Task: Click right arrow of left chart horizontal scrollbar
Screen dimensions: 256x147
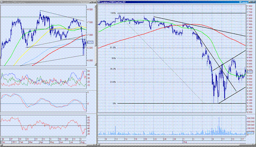Action: coord(95,145)
